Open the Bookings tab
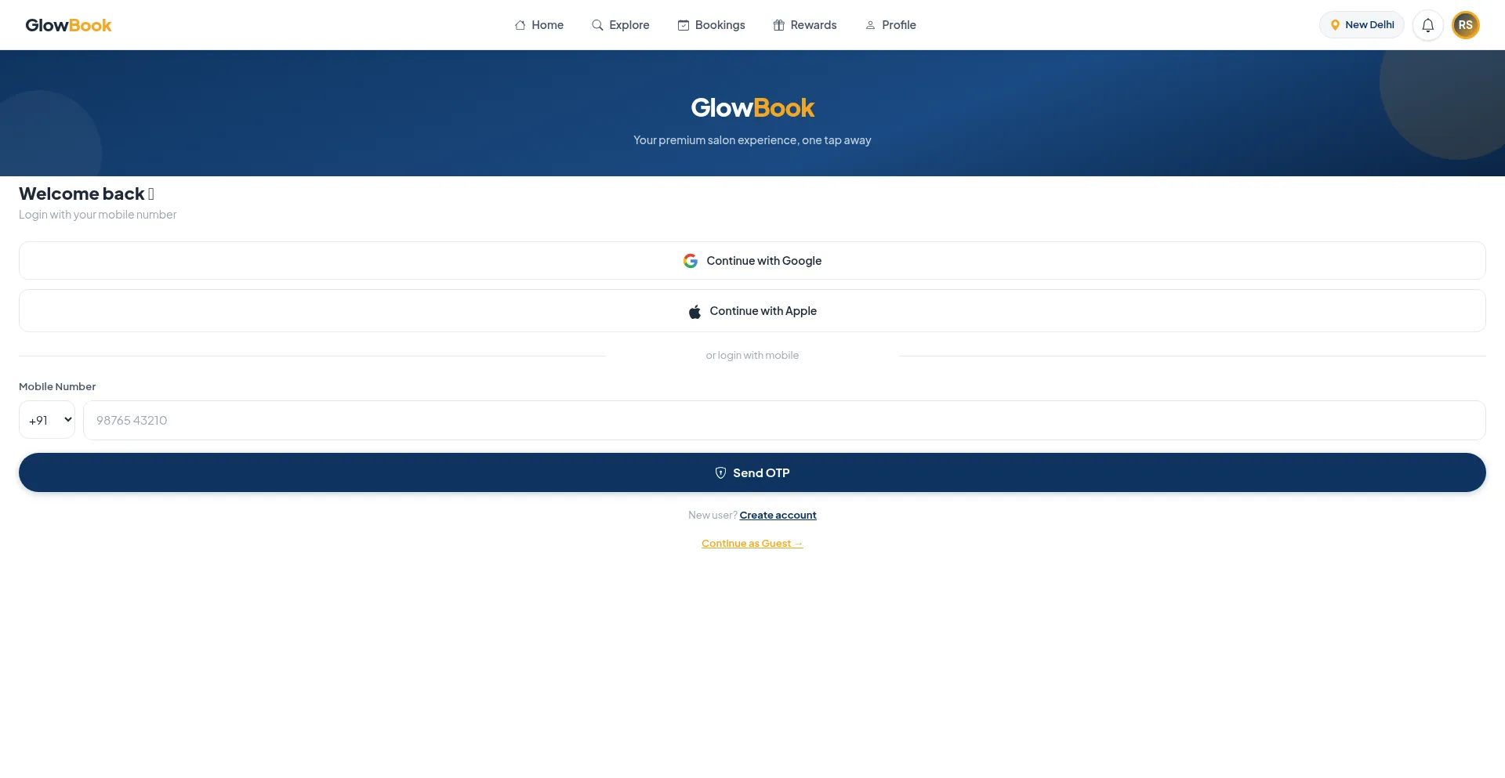The width and height of the screenshot is (1505, 778). coord(712,25)
